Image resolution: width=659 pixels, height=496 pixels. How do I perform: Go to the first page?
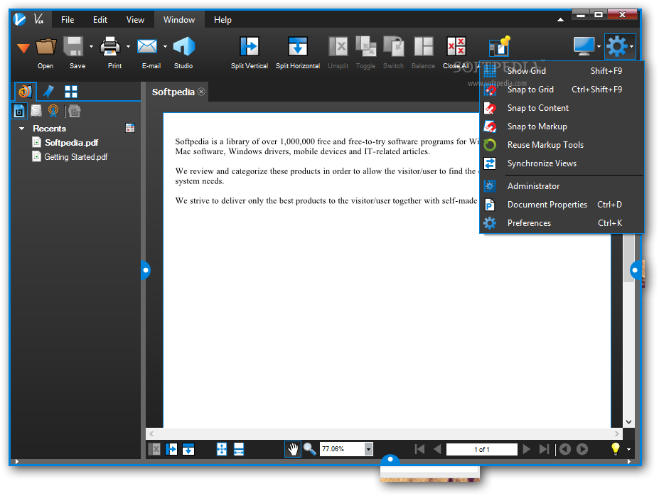[419, 449]
